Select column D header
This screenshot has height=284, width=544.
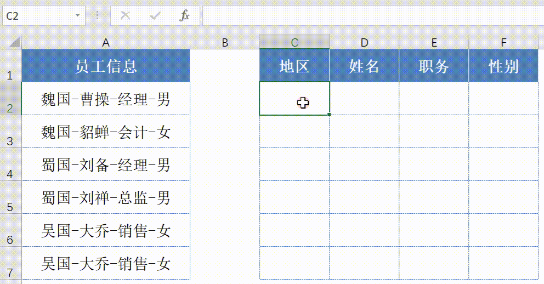364,42
